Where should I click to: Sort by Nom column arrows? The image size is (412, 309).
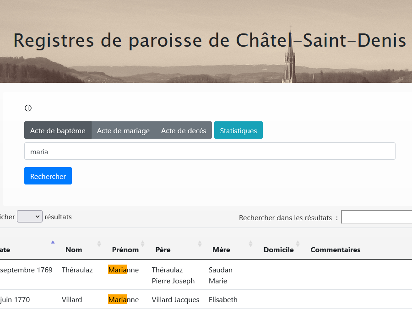99,244
